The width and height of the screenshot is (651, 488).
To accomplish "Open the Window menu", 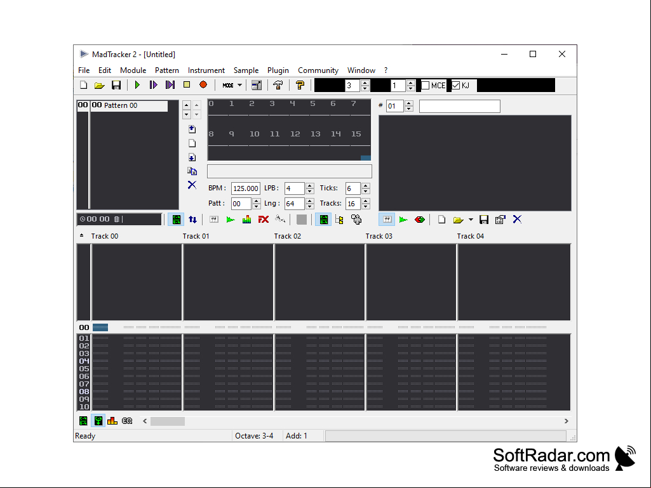I will tap(361, 70).
